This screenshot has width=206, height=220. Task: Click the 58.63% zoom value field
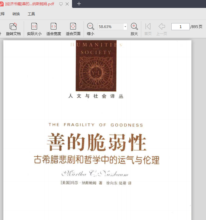(110, 27)
